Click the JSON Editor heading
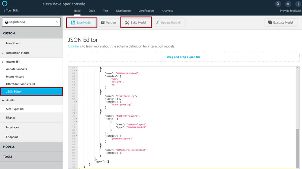 (83, 40)
